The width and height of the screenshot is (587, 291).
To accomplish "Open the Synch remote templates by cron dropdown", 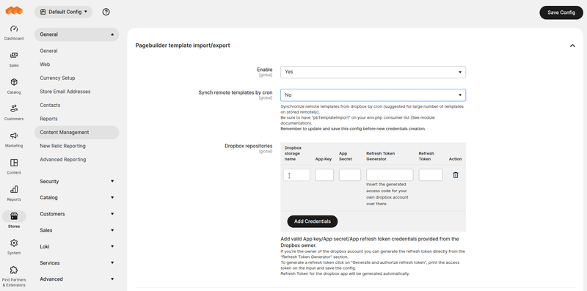I will (x=373, y=95).
